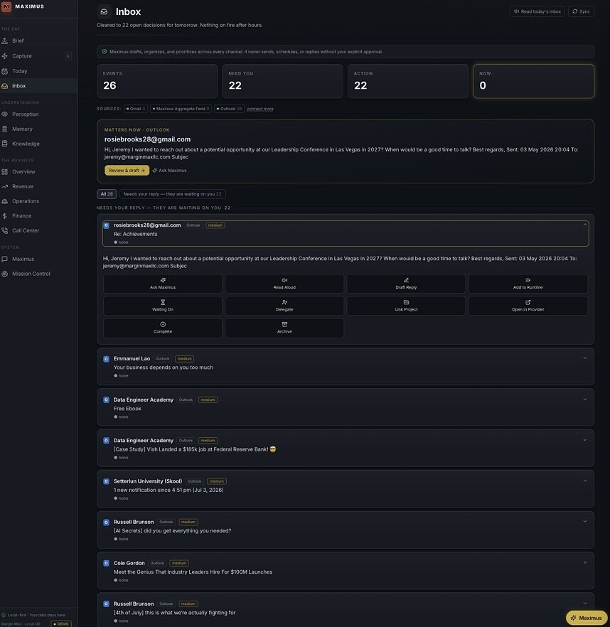Viewport: 610px width, 627px height.
Task: Open the Call Center phone icon
Action: pos(5,231)
